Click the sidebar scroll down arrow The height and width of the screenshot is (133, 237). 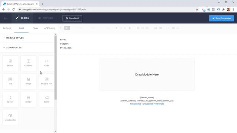56,132
